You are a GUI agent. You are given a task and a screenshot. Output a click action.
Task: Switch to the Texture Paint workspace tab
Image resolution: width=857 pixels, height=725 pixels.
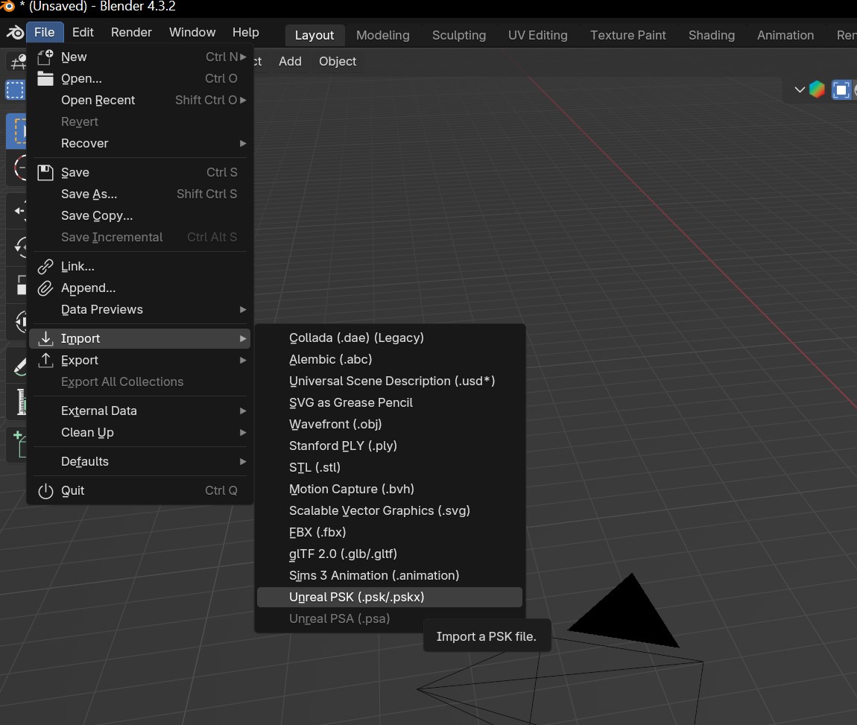point(628,35)
